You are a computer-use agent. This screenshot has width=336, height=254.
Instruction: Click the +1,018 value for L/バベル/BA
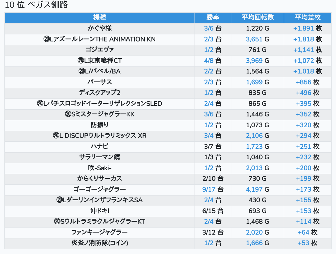point(303,71)
